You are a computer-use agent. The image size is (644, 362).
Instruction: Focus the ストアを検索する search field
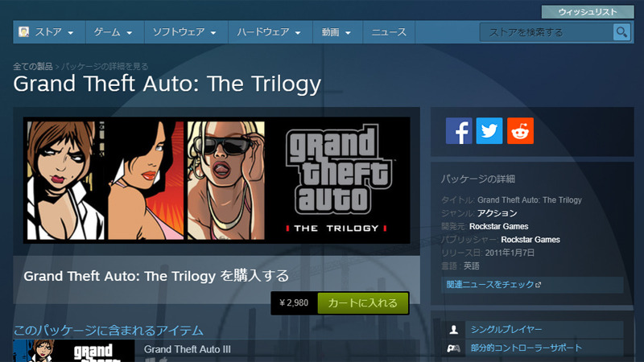point(547,32)
